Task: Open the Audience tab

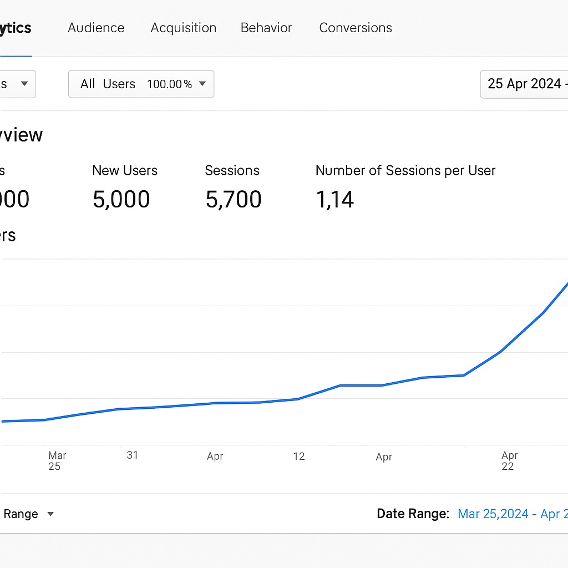Action: [x=96, y=28]
